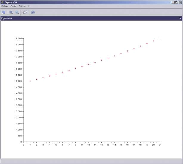This screenshot has width=183, height=164.
Task: Close the Figure n°0 window
Action: [180, 2]
